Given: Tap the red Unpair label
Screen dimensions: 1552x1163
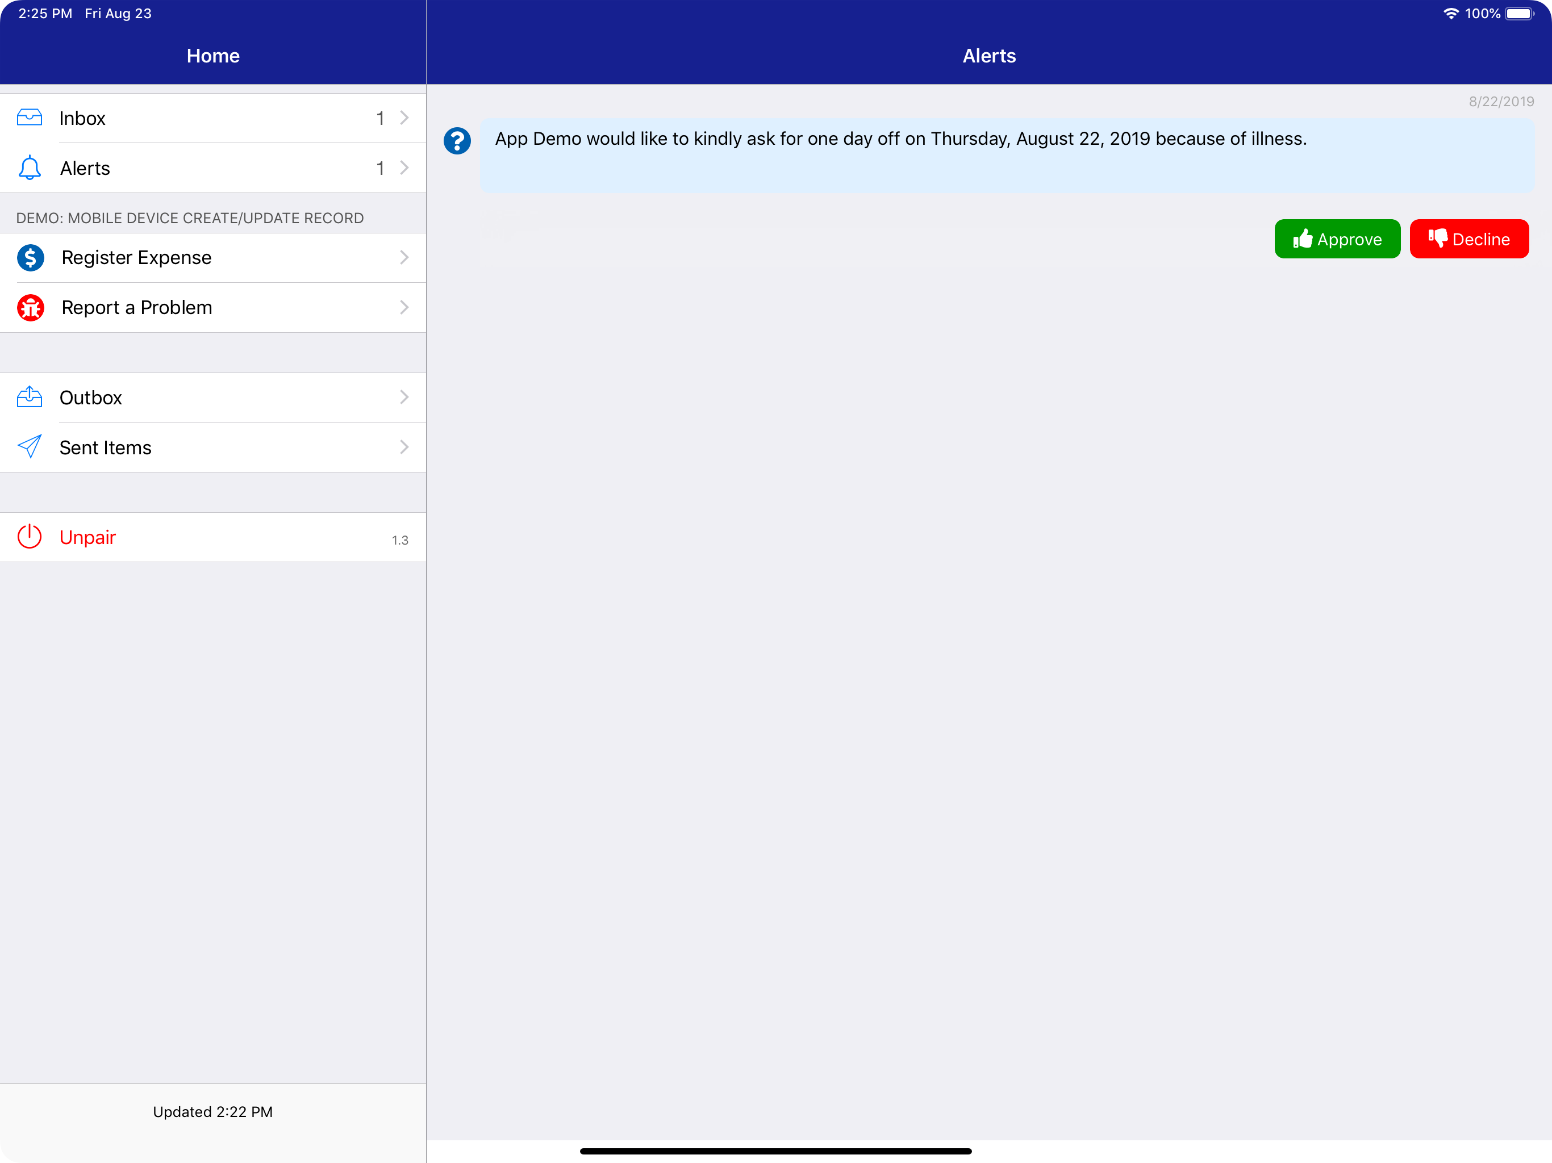Looking at the screenshot, I should pyautogui.click(x=87, y=537).
